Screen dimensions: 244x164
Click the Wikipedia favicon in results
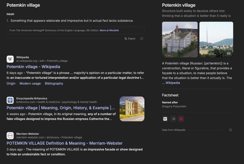(10, 59)
